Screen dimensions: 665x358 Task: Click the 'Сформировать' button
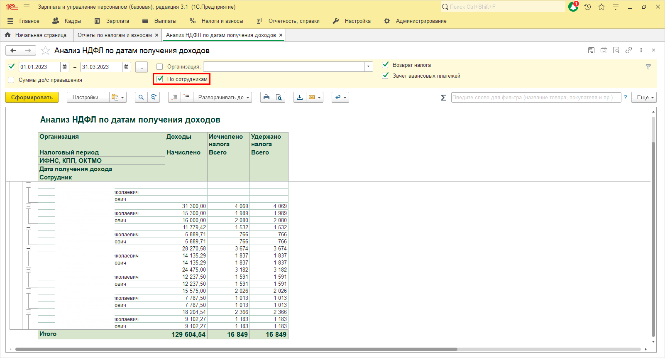pos(32,97)
